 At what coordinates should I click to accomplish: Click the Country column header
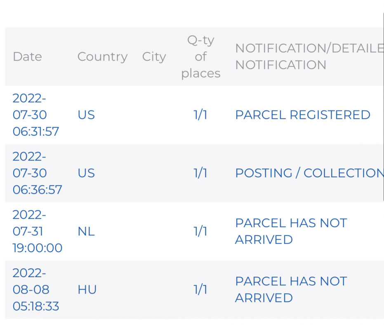pyautogui.click(x=102, y=57)
